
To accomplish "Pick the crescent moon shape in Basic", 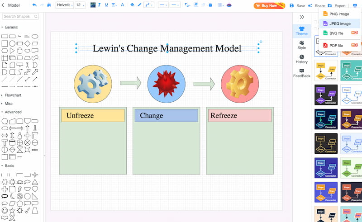I will coord(12,196).
